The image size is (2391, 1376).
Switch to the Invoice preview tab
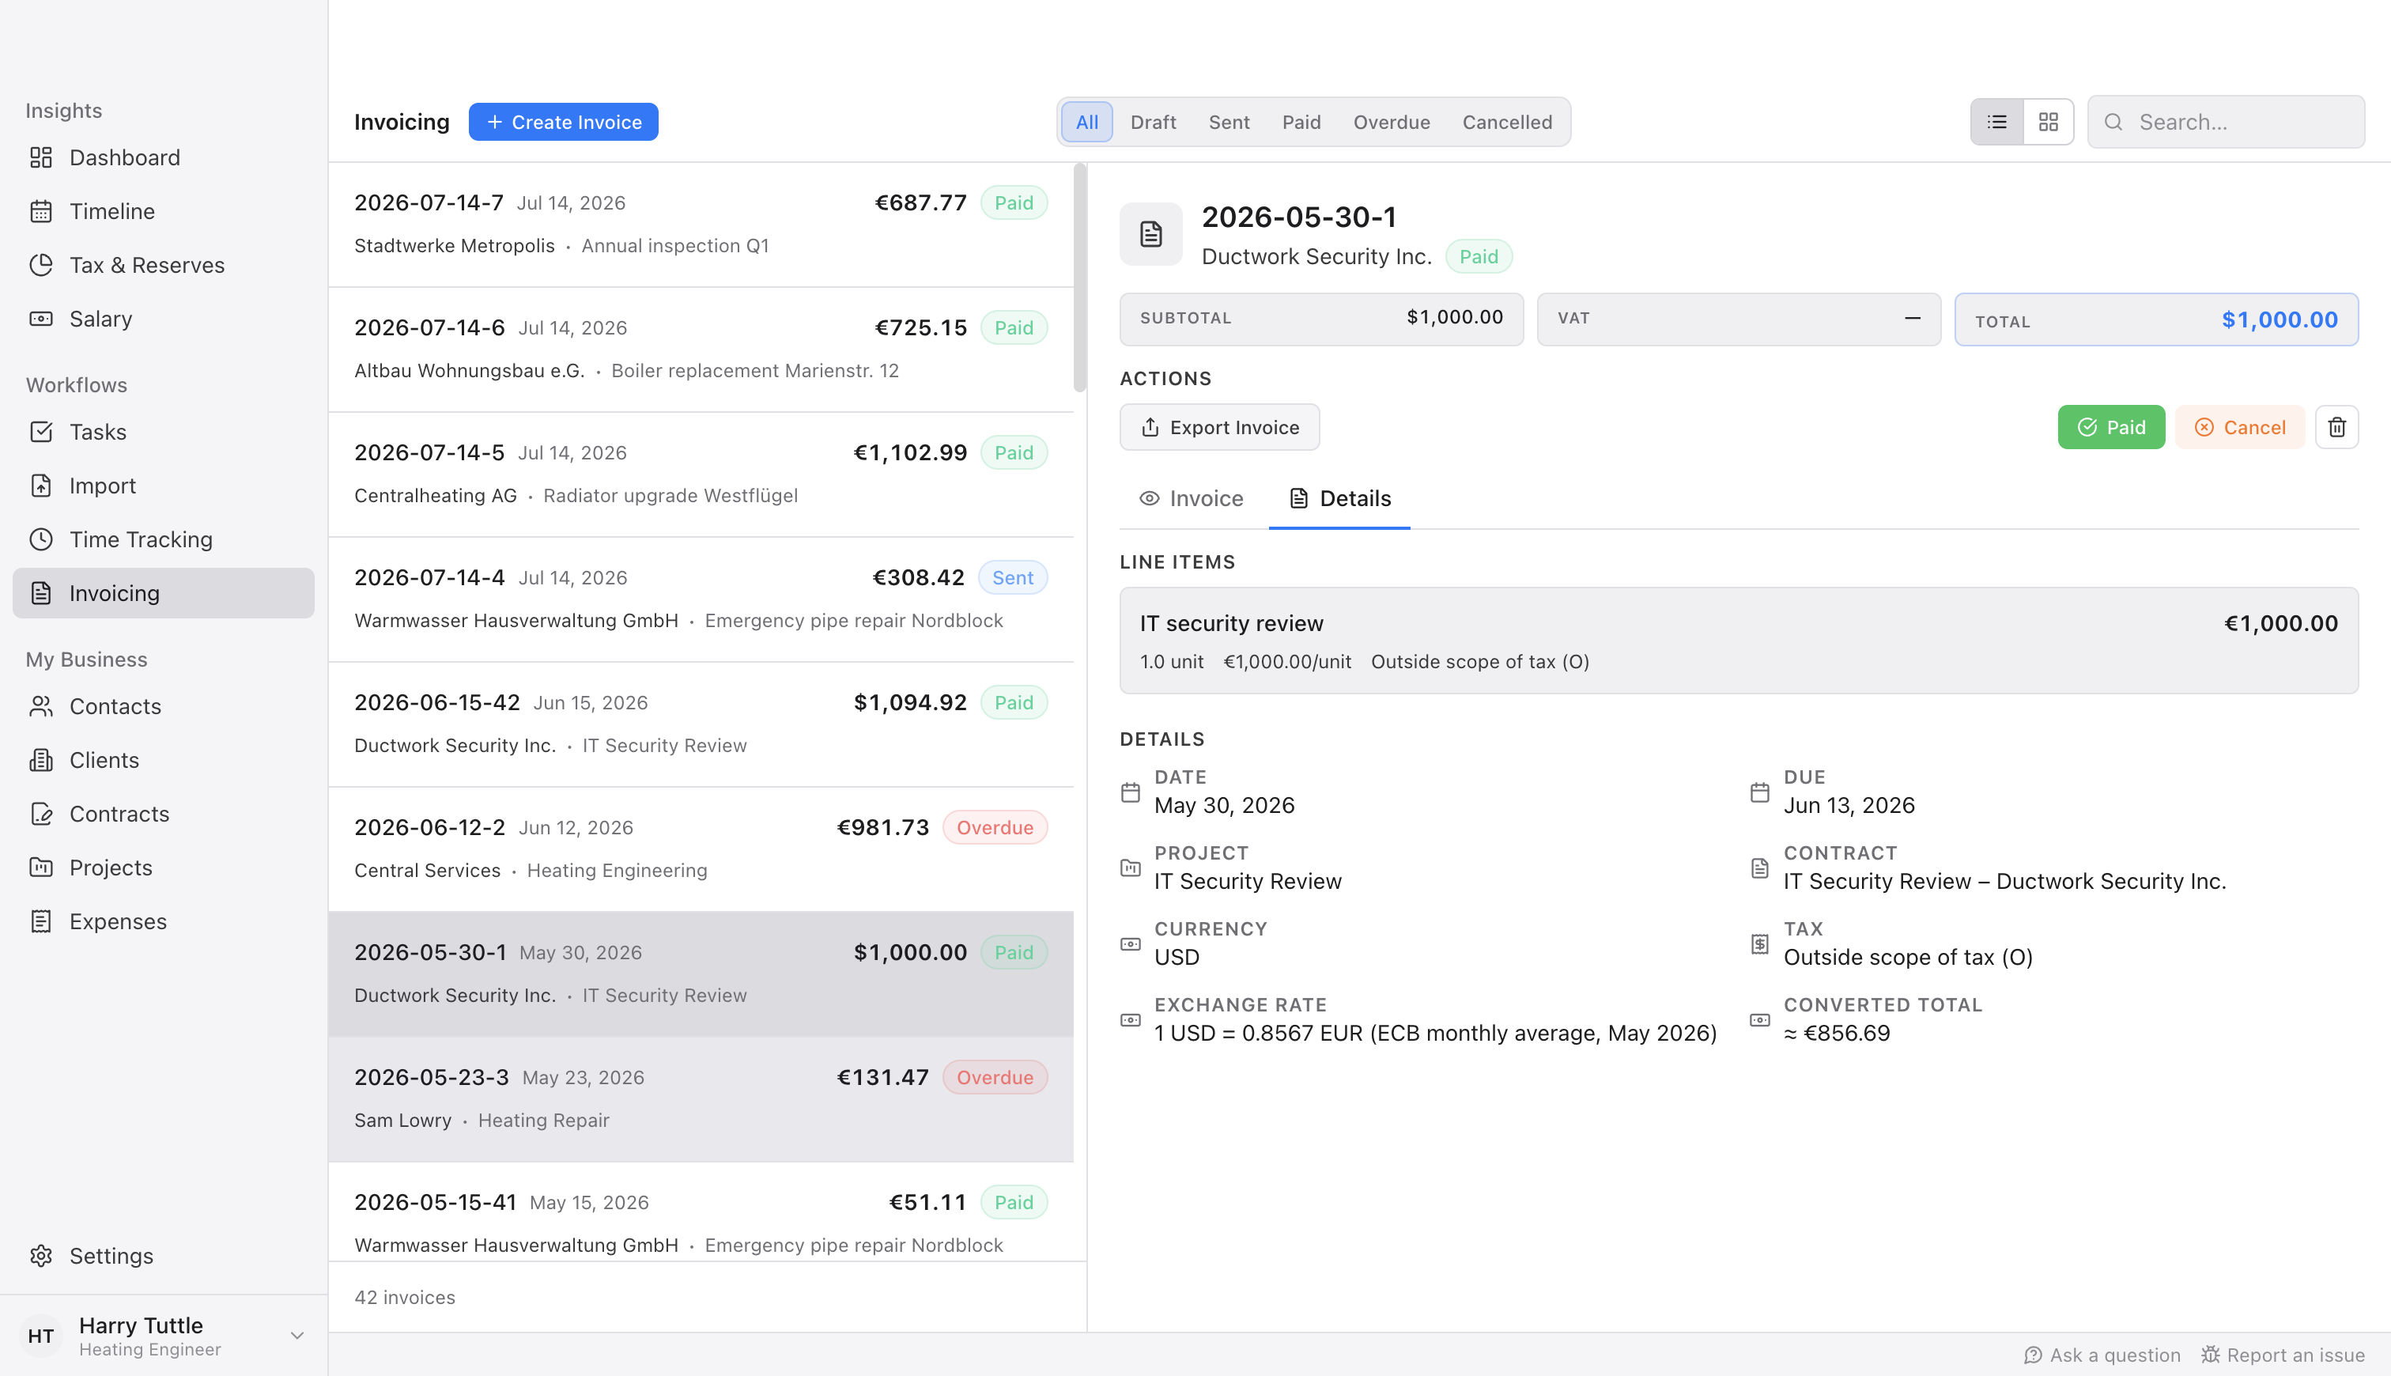pos(1192,498)
